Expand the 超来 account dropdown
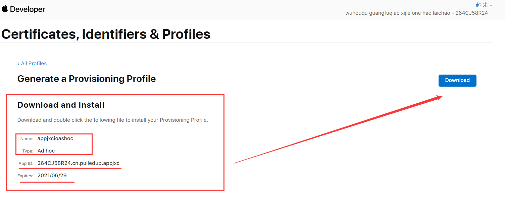This screenshot has width=505, height=199. (x=482, y=5)
